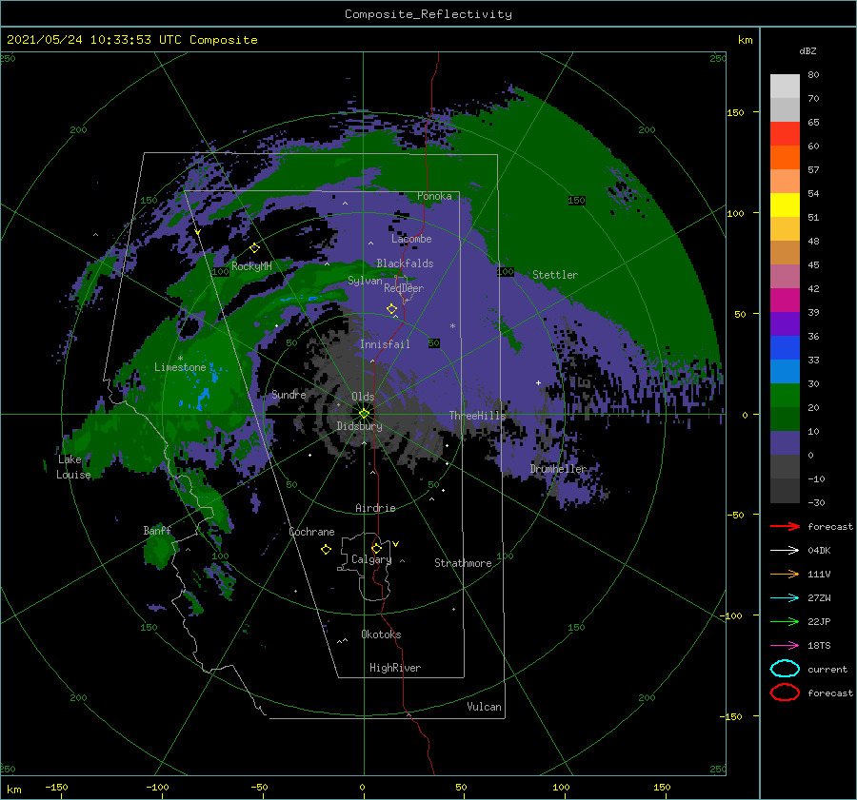
Task: Click the Composite_Reflectivity title
Action: 428,14
